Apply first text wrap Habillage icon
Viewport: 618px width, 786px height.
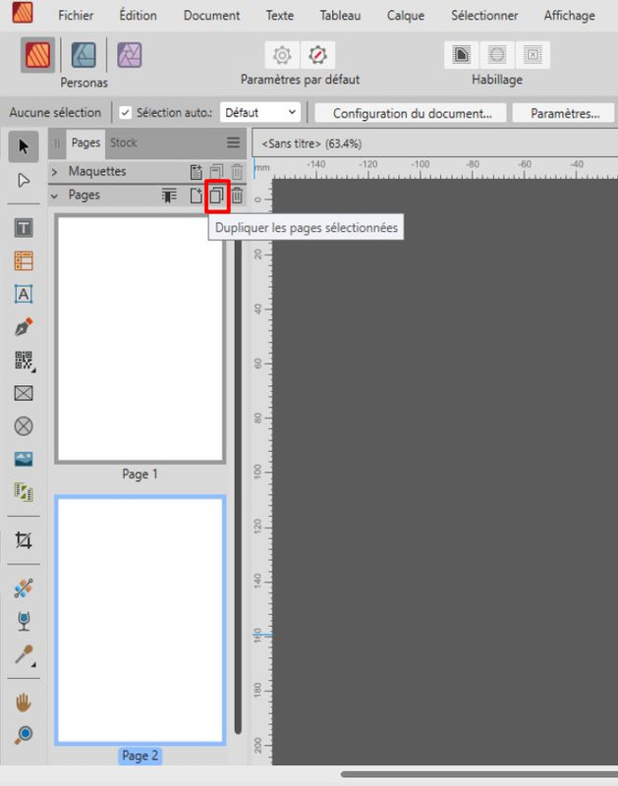461,54
